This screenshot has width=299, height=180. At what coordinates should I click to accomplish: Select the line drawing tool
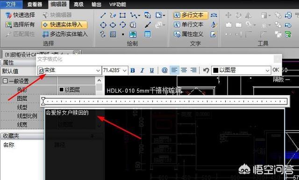pyautogui.click(x=103, y=15)
